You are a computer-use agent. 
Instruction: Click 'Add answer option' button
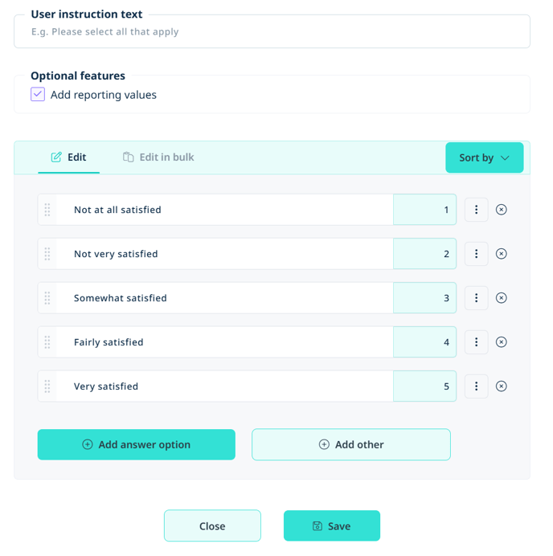tap(137, 444)
